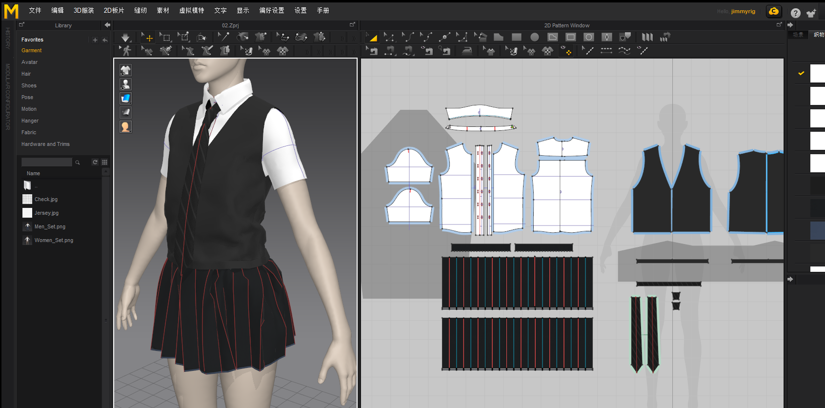Toggle the checkmark on first fabric row
This screenshot has height=408, width=825.
click(x=801, y=73)
